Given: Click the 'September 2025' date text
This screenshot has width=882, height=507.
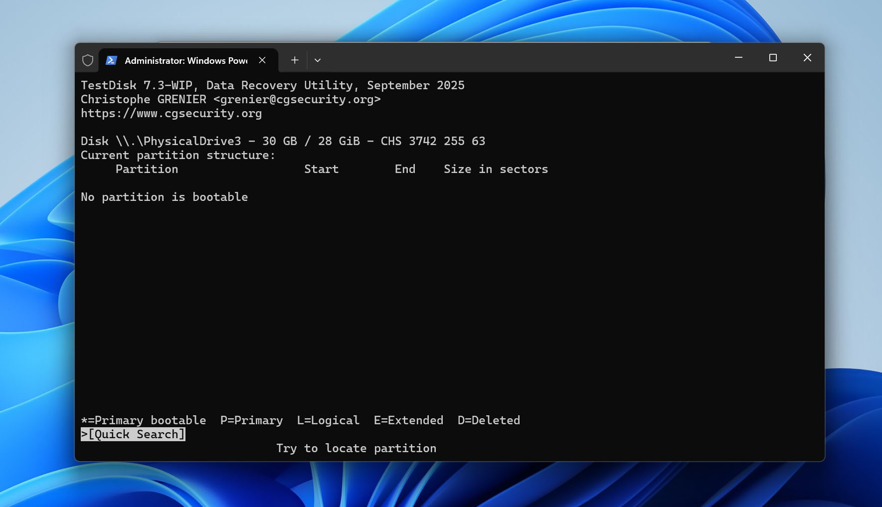Looking at the screenshot, I should pos(416,86).
